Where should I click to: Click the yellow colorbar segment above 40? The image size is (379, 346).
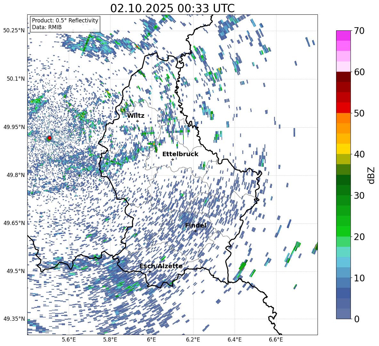click(343, 149)
